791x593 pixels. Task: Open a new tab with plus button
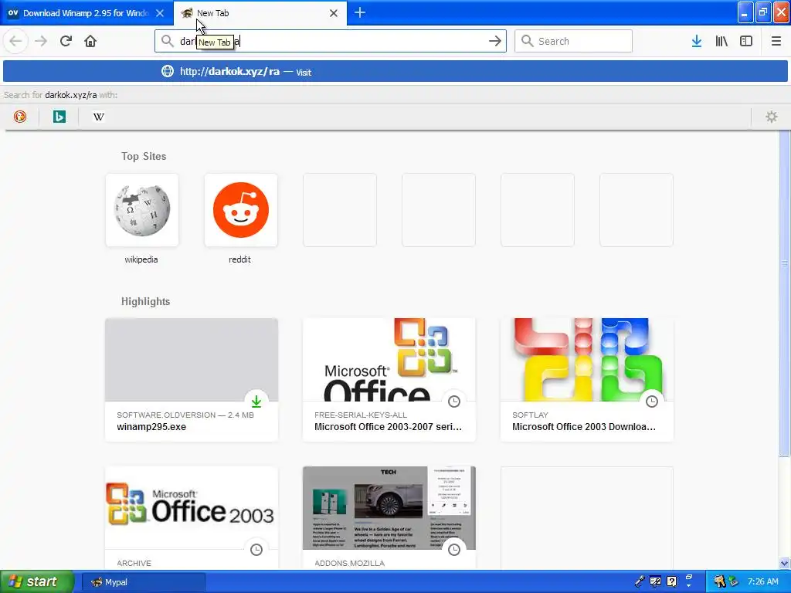(360, 12)
